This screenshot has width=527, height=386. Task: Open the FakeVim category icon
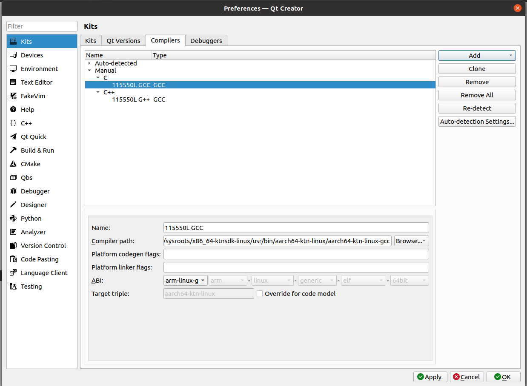pyautogui.click(x=13, y=96)
